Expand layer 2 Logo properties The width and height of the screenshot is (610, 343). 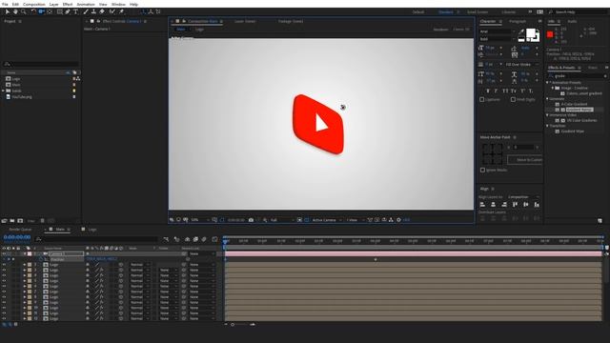point(25,265)
